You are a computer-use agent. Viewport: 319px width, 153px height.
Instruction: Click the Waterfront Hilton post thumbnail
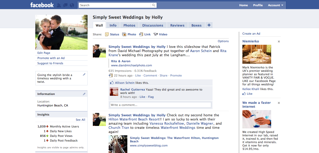pos(118,144)
